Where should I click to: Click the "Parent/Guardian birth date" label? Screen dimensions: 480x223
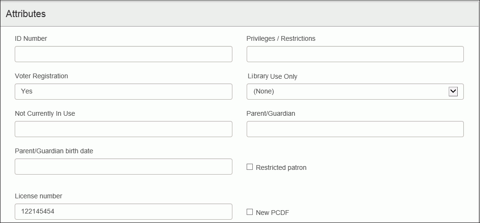(54, 151)
